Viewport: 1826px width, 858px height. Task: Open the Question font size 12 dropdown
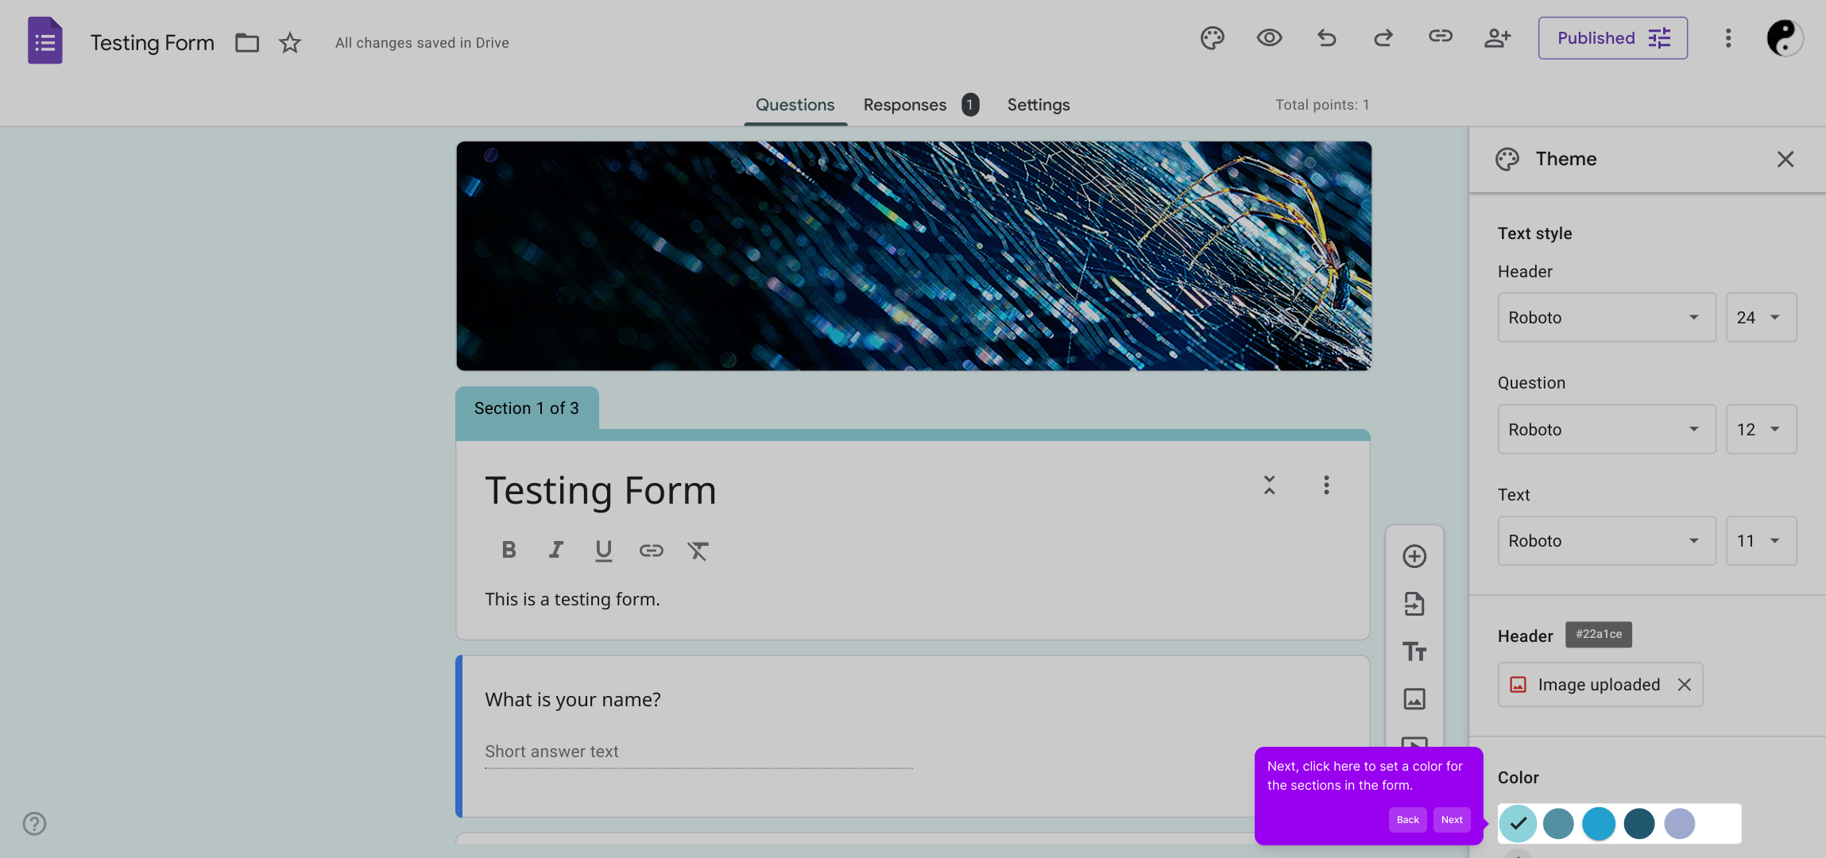coord(1760,430)
